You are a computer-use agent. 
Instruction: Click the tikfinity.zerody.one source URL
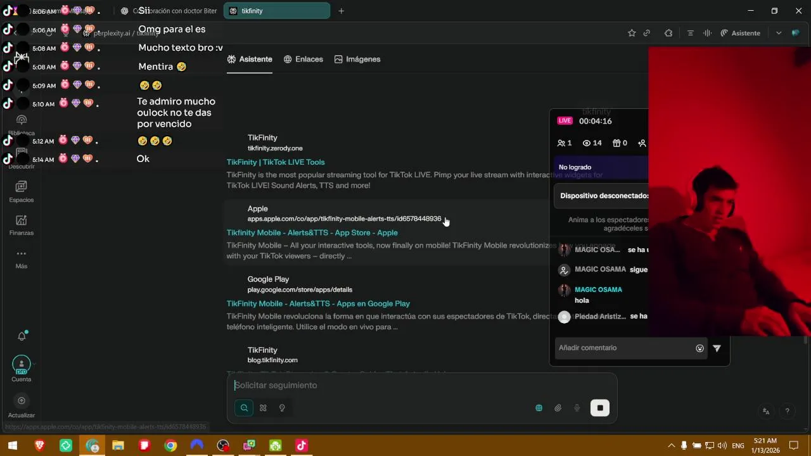[x=275, y=148]
